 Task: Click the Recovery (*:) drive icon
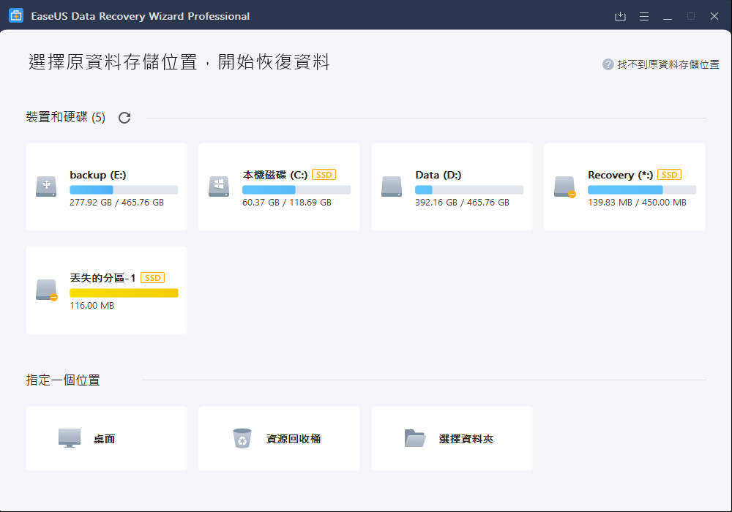pos(565,187)
